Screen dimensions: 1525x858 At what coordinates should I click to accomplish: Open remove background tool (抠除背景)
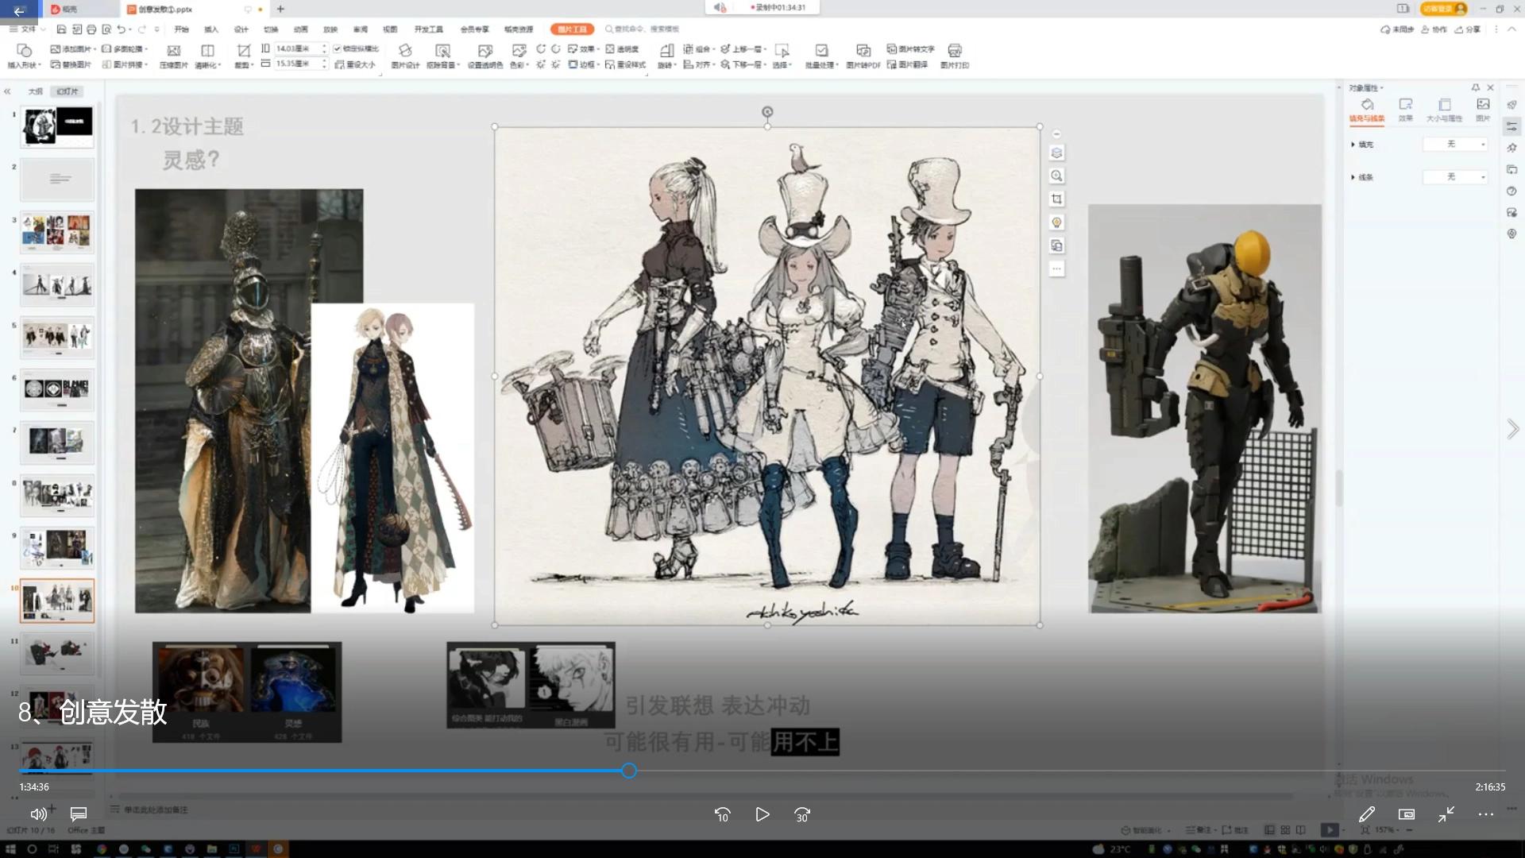[x=442, y=52]
